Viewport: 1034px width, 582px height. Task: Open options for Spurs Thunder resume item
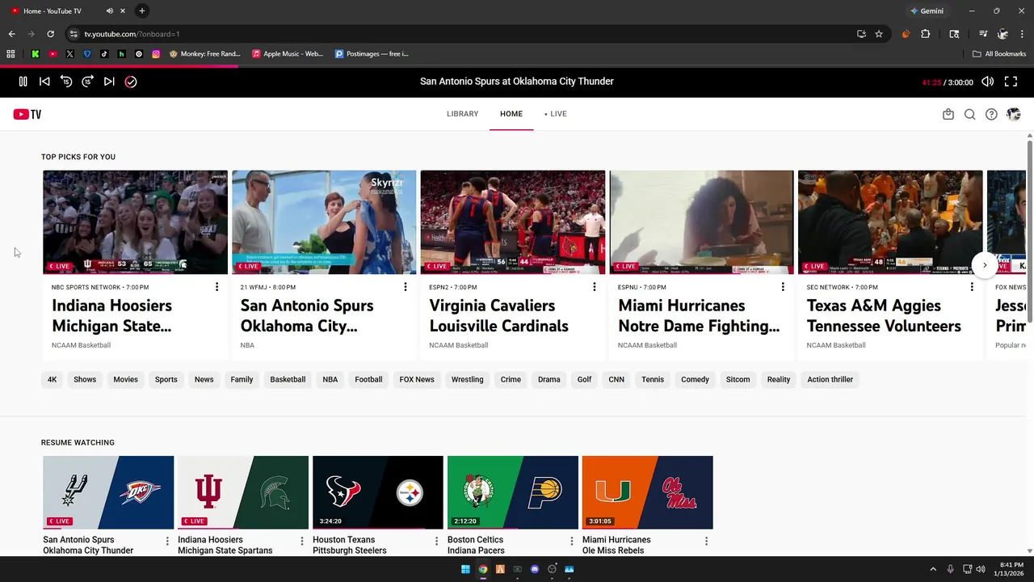click(167, 541)
